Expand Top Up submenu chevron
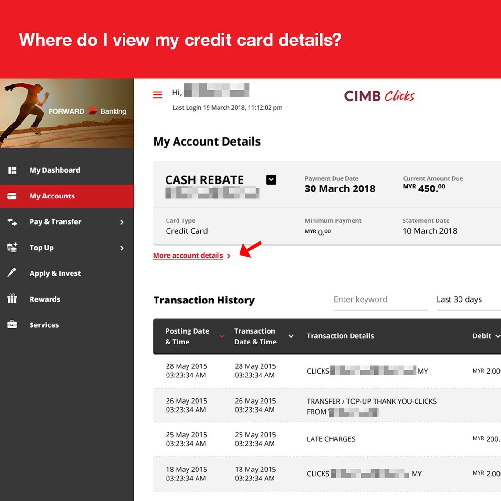 click(x=122, y=248)
